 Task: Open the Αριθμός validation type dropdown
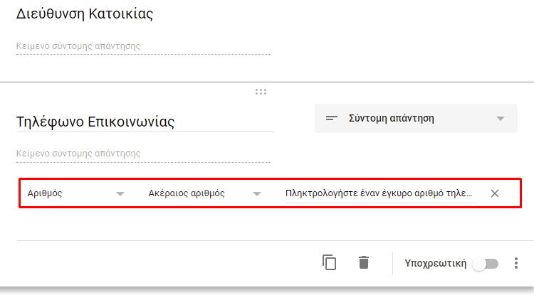coord(76,193)
